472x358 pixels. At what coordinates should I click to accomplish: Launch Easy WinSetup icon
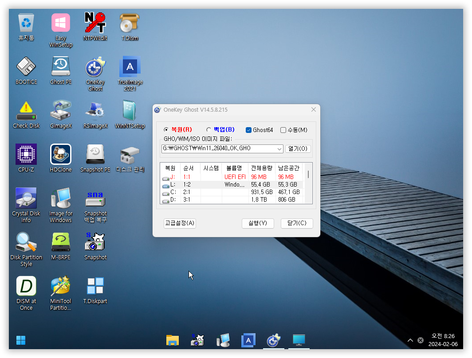coord(60,30)
